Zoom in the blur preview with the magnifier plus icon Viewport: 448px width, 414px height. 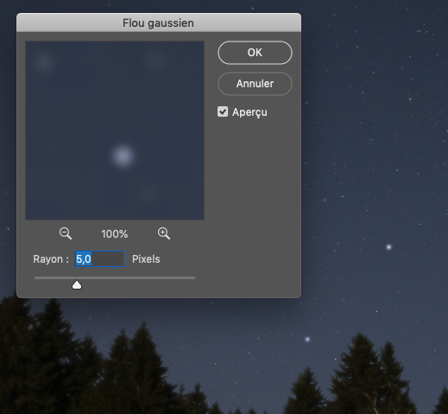pyautogui.click(x=164, y=233)
